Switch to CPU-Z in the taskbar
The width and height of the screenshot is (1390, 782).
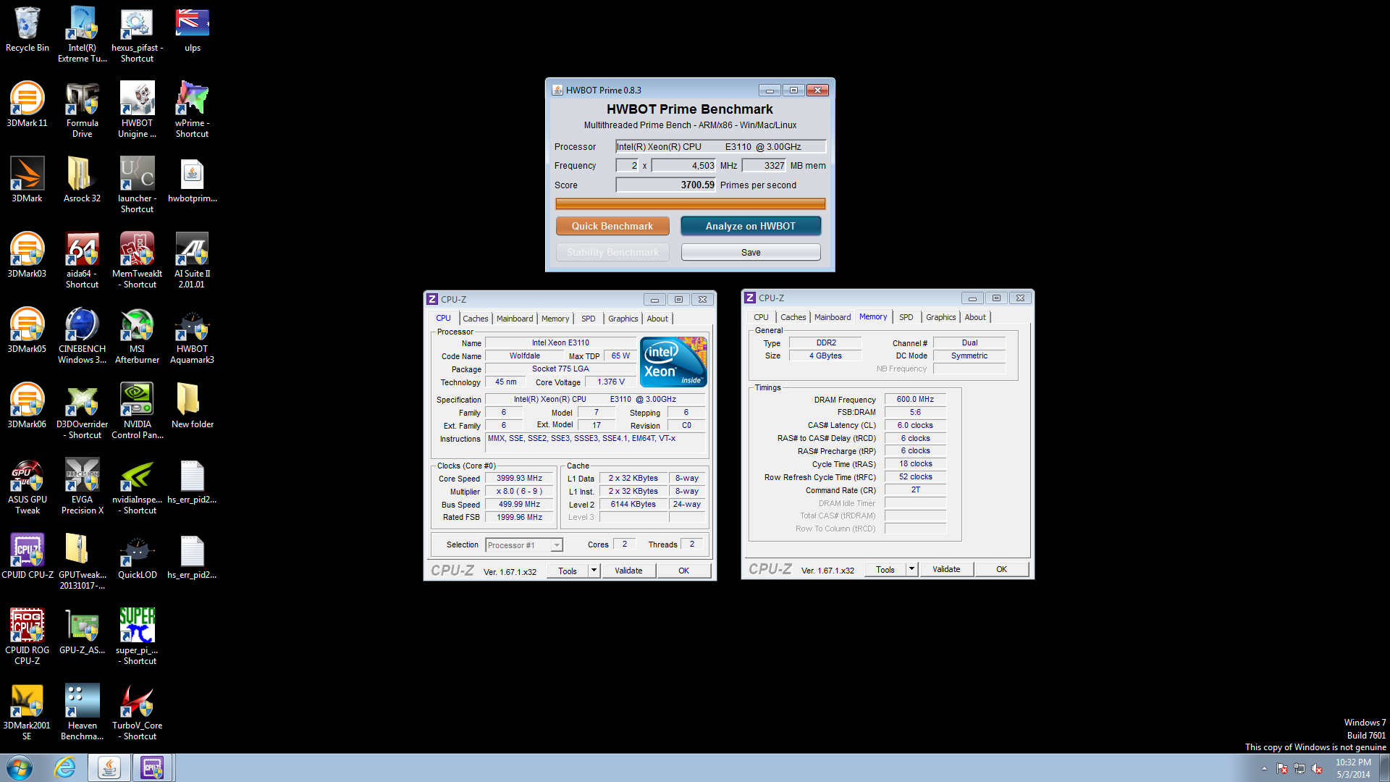click(x=152, y=768)
